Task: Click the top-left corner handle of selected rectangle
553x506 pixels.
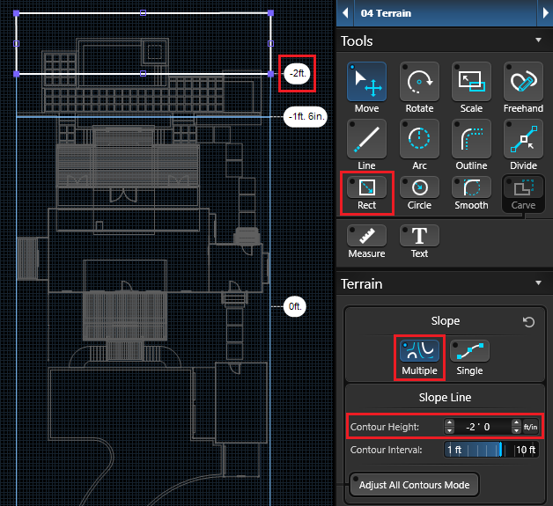Action: click(x=16, y=13)
